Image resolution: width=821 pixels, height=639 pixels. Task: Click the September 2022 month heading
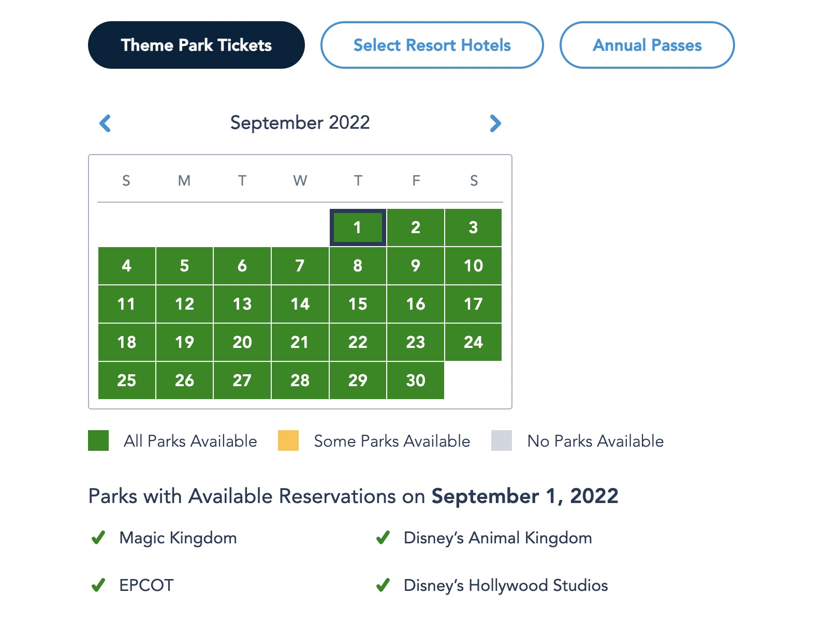point(300,123)
